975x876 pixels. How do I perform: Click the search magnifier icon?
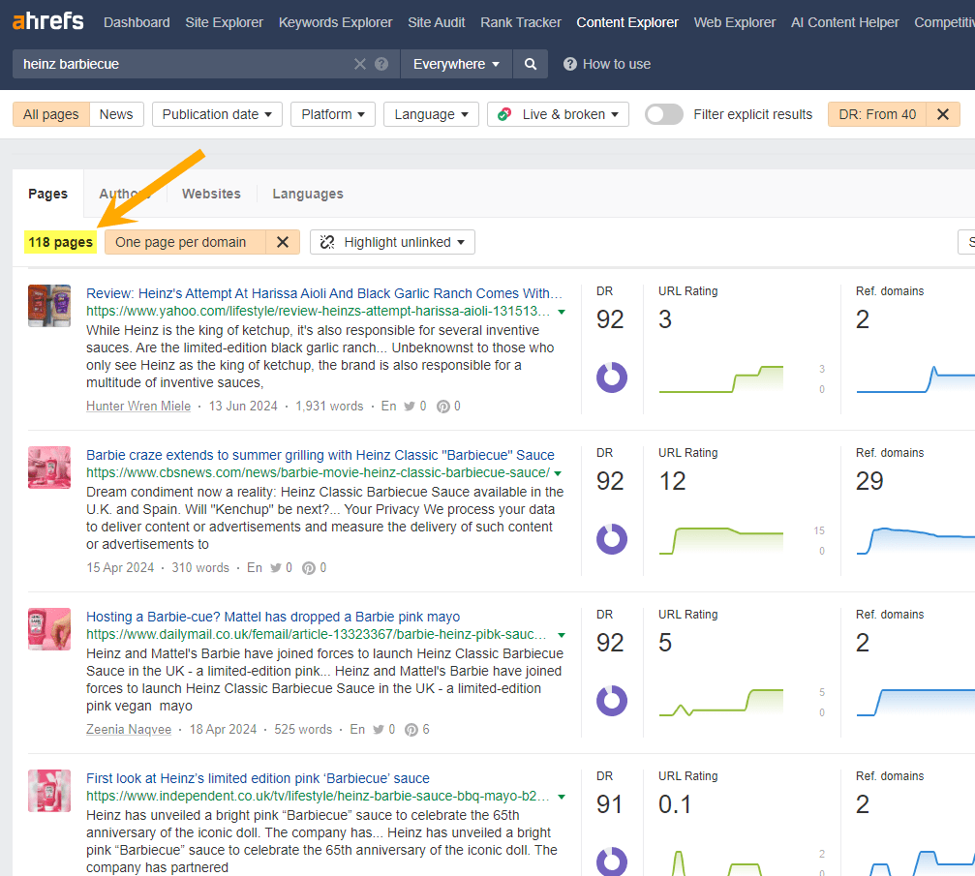529,64
